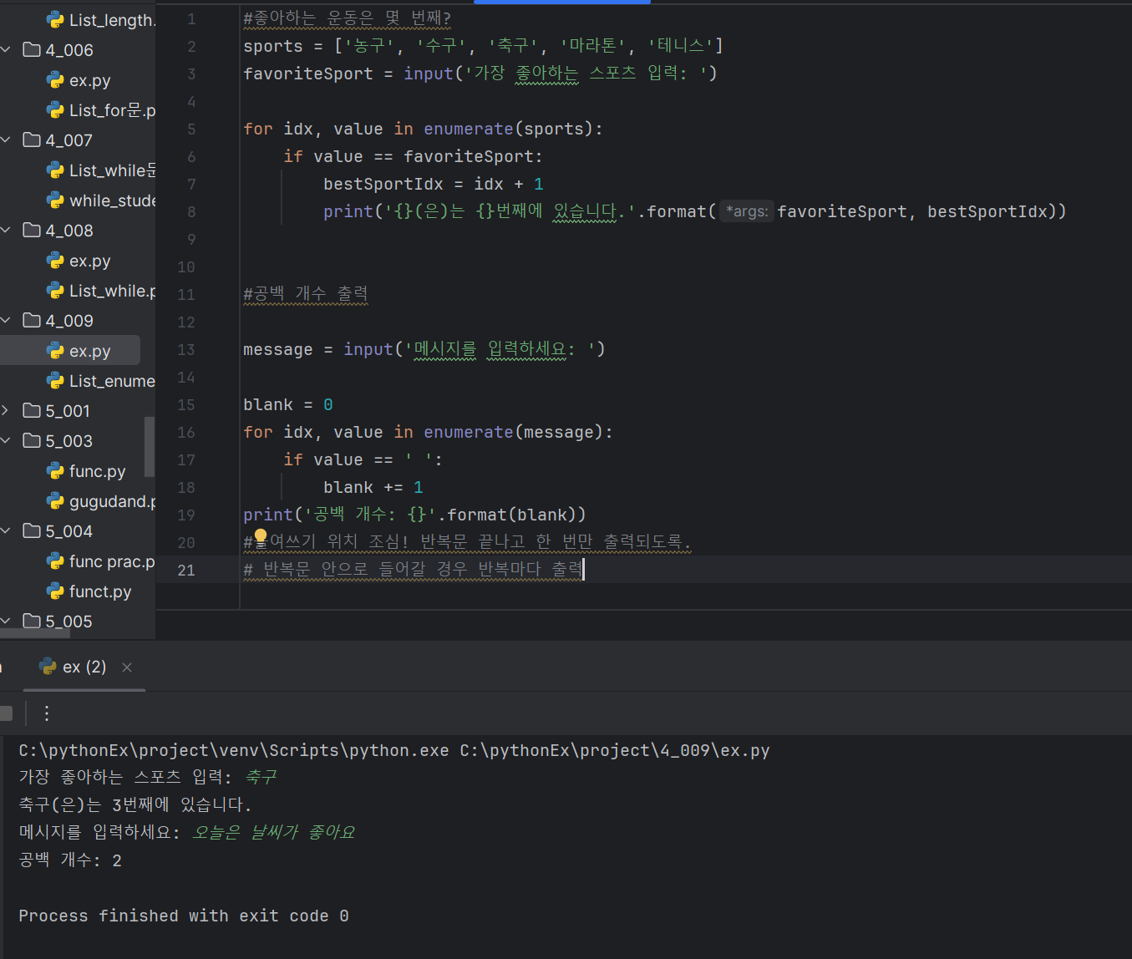Click green console input '축구'

click(x=261, y=777)
